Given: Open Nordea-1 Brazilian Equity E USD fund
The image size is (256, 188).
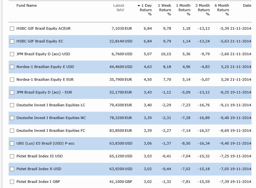Looking at the screenshot, I should coord(45,67).
